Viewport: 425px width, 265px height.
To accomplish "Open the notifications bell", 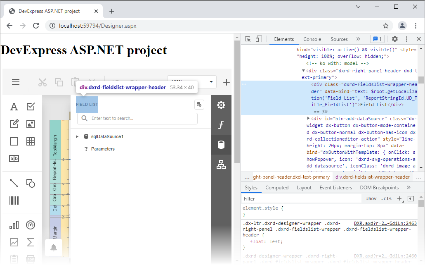I will point(54,248).
